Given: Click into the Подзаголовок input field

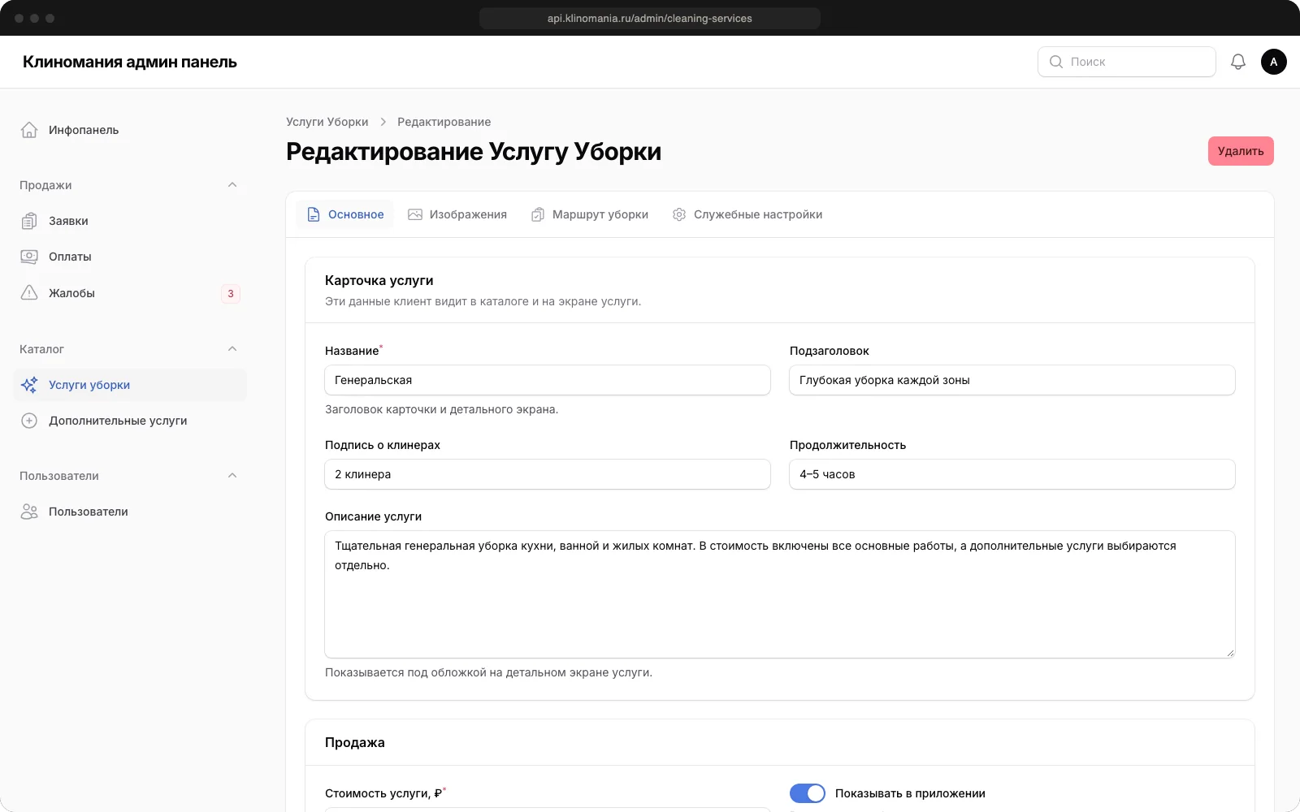Looking at the screenshot, I should coord(1012,380).
